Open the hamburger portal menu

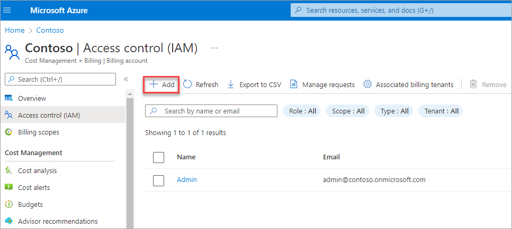point(7,10)
